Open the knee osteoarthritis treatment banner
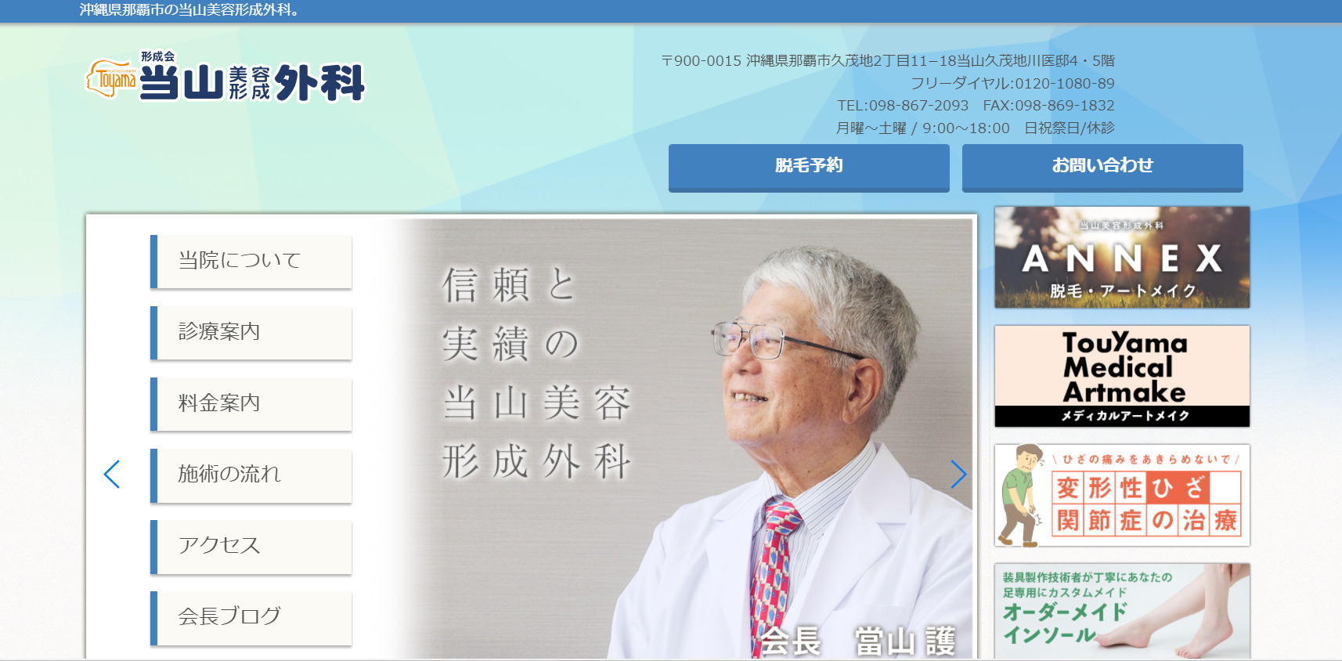Viewport: 1342px width, 661px height. point(1121,495)
